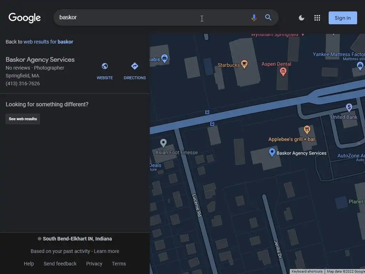The image size is (365, 274).
Task: Open the Google apps grid icon
Action: click(317, 18)
